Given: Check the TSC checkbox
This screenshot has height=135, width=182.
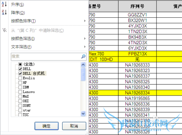Looking at the screenshot, I should [20, 114].
